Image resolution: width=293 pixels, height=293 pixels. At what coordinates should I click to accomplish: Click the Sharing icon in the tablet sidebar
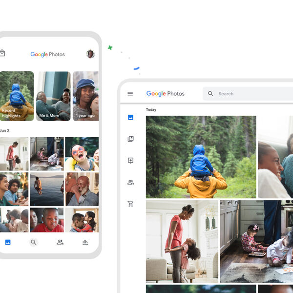pos(130,161)
